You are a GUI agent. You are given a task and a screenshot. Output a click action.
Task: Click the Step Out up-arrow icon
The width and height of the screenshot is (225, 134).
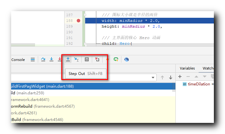point(68,59)
